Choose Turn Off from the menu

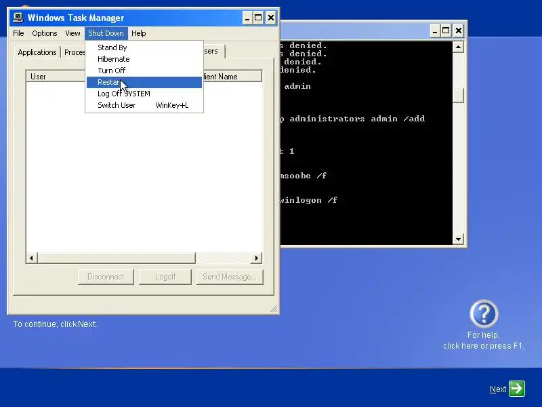(144, 71)
